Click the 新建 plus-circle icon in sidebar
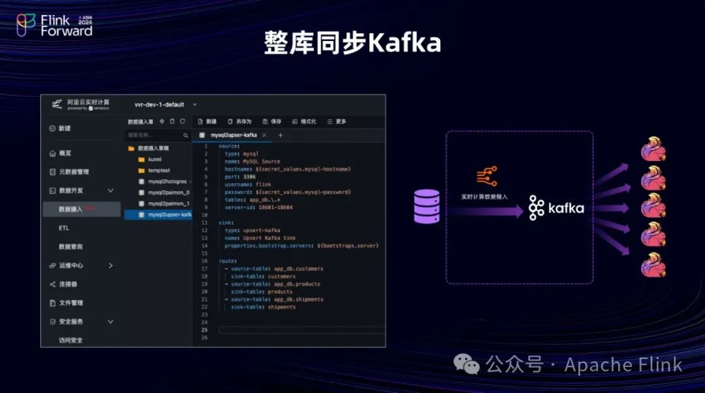Screen dimensions: 705x393 [52, 128]
